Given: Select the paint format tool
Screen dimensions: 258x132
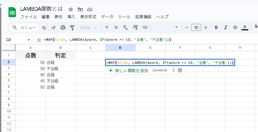Looking at the screenshot, I should point(72,27).
